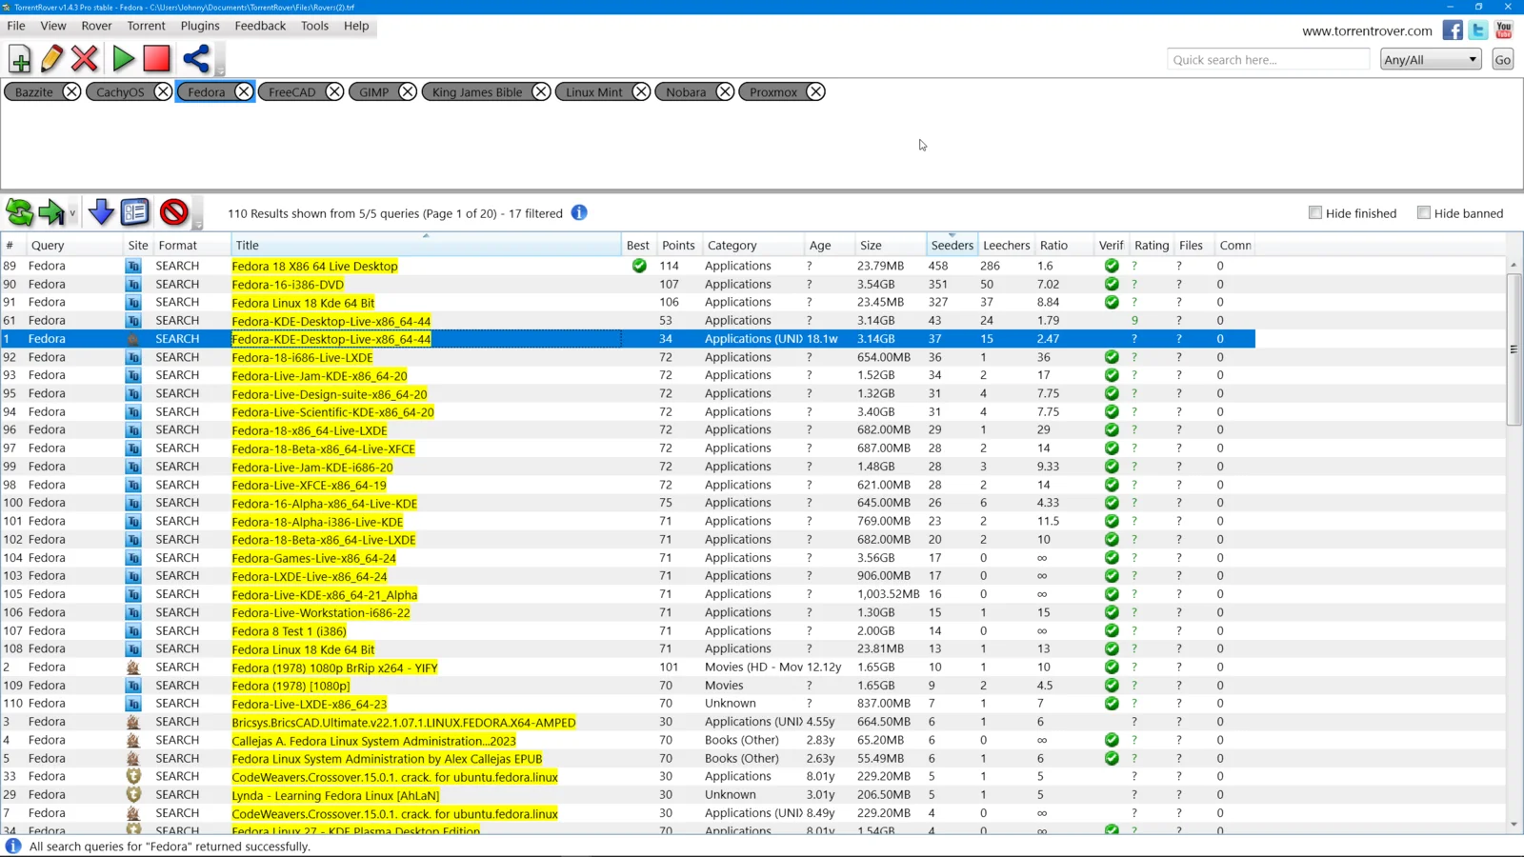
Task: Go to next results page arrow icon
Action: 51,212
